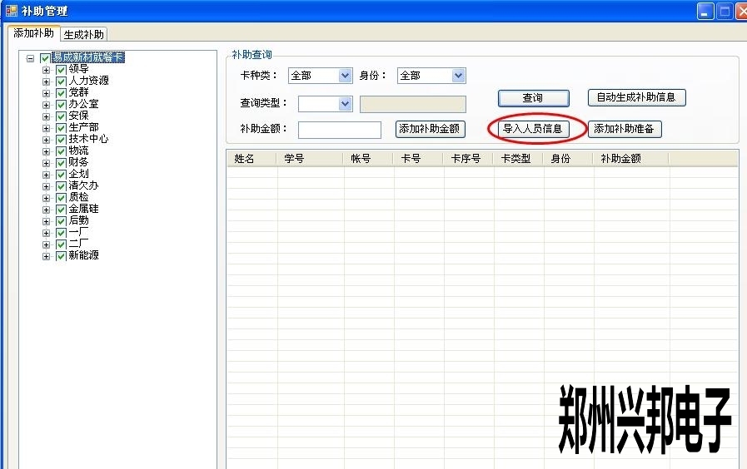Expand the 质检 node
The height and width of the screenshot is (469, 747).
coord(46,198)
